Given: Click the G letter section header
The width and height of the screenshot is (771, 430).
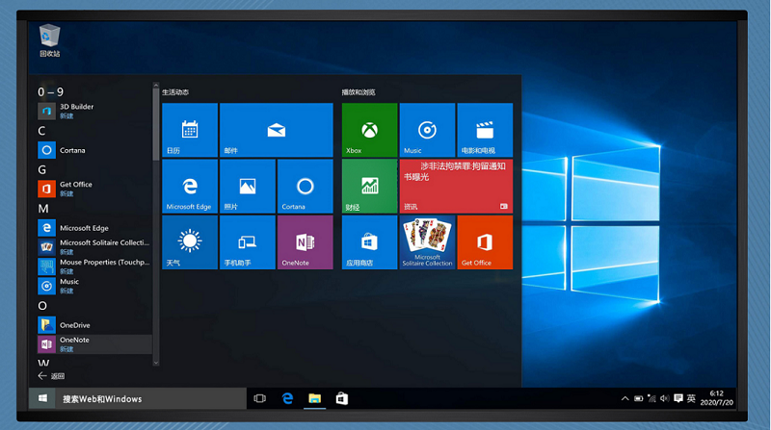Looking at the screenshot, I should tap(42, 170).
